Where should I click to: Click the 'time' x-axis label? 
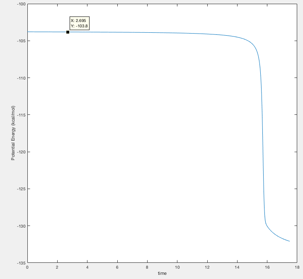click(x=162, y=273)
